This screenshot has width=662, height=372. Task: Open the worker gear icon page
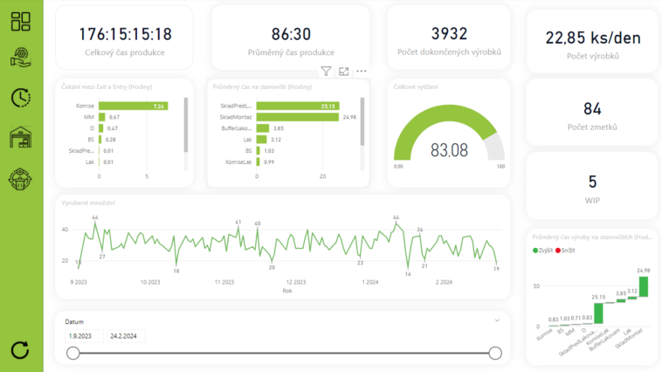21,179
